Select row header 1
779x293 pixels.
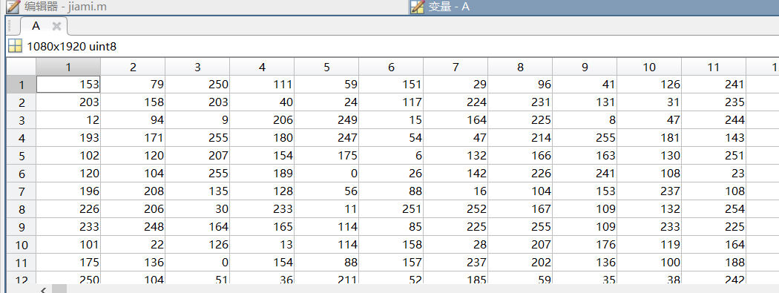pos(22,85)
